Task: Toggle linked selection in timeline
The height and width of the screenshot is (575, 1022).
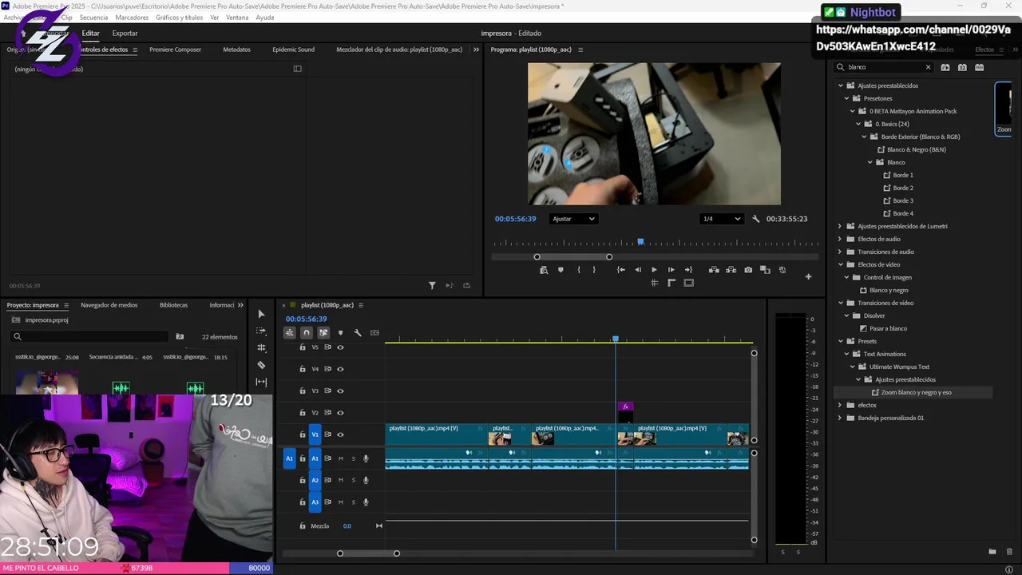Action: [323, 332]
